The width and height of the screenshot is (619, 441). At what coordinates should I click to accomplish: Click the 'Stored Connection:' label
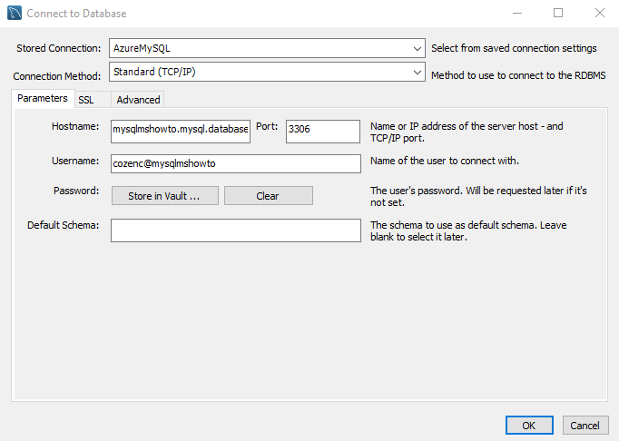59,48
